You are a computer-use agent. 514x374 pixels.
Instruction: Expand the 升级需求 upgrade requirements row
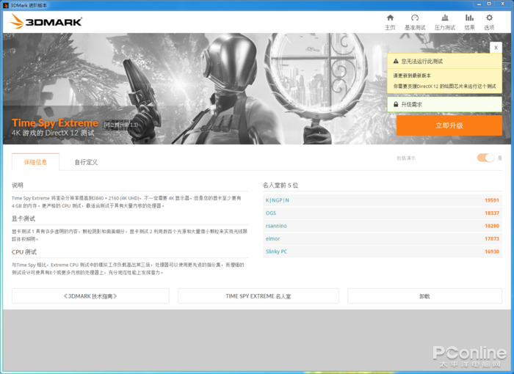[444, 104]
